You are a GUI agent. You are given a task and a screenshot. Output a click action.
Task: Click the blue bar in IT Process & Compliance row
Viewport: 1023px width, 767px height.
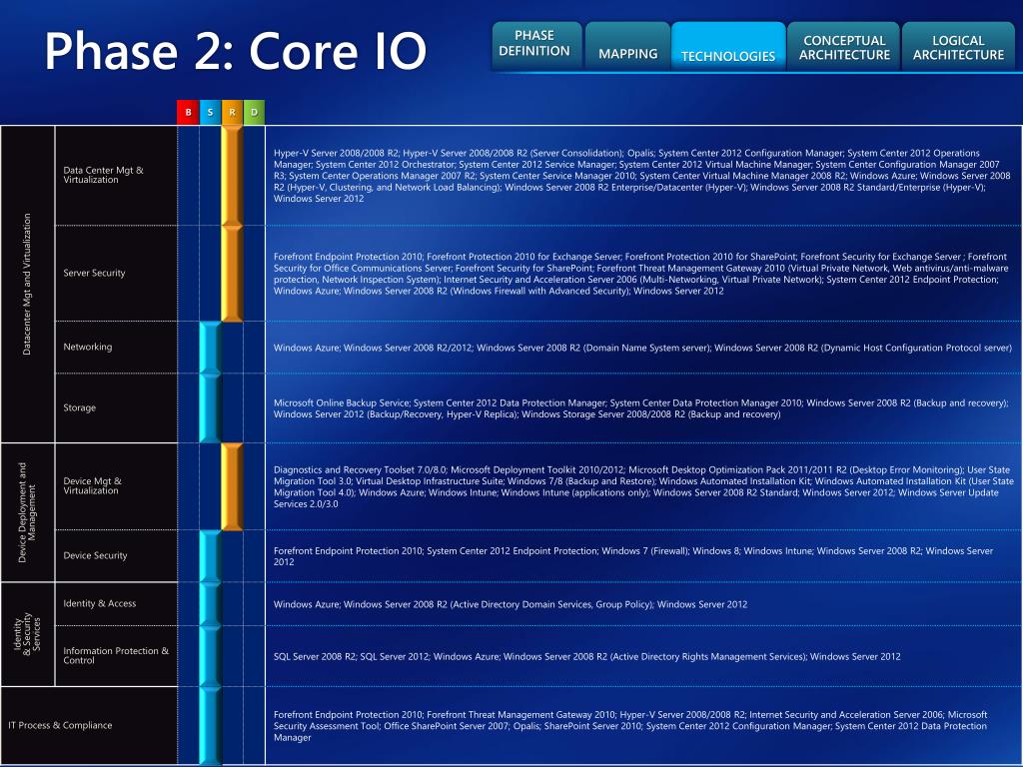pos(210,725)
